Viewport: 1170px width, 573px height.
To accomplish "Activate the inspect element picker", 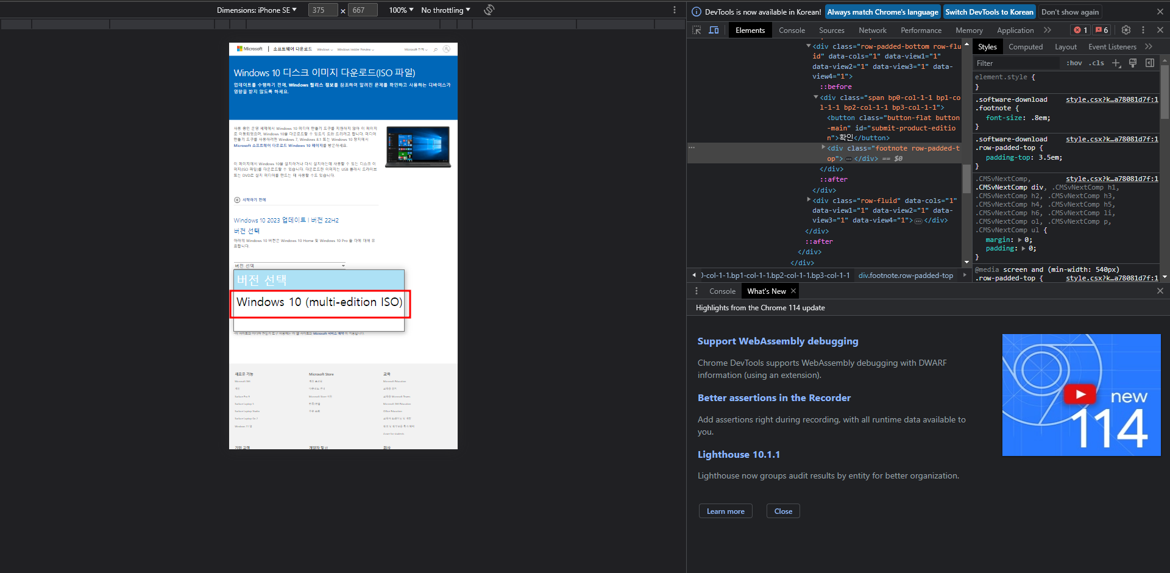I will (x=697, y=30).
